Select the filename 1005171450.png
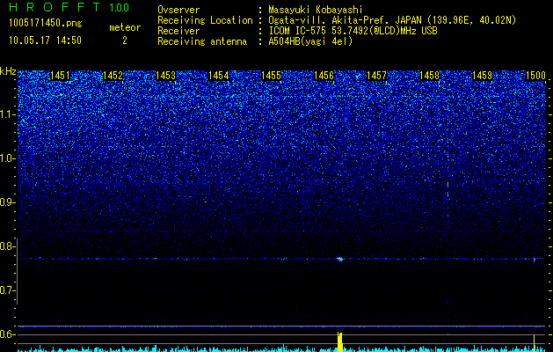This screenshot has height=352, width=553. [46, 24]
